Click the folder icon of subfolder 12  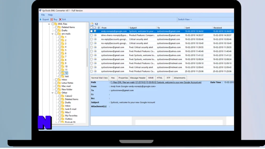tap(63, 73)
